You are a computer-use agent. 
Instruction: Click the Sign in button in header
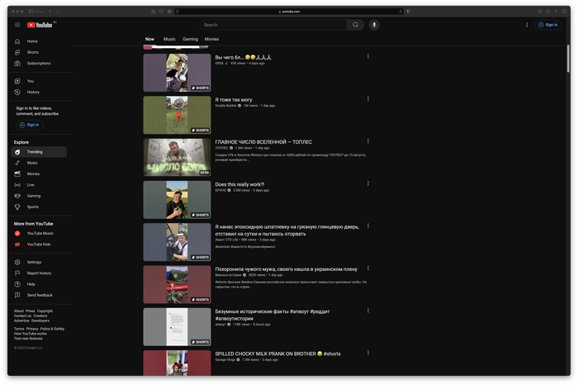pos(547,25)
